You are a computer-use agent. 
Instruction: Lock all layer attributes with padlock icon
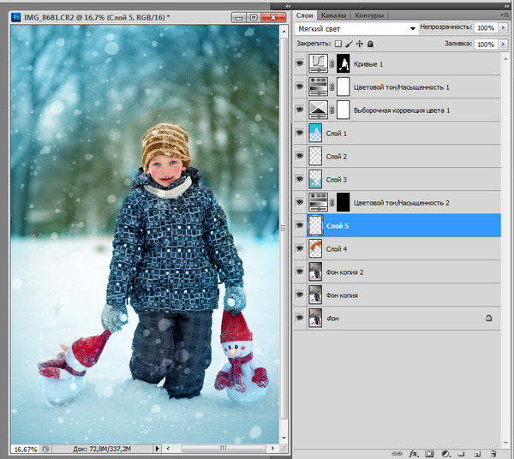(370, 44)
